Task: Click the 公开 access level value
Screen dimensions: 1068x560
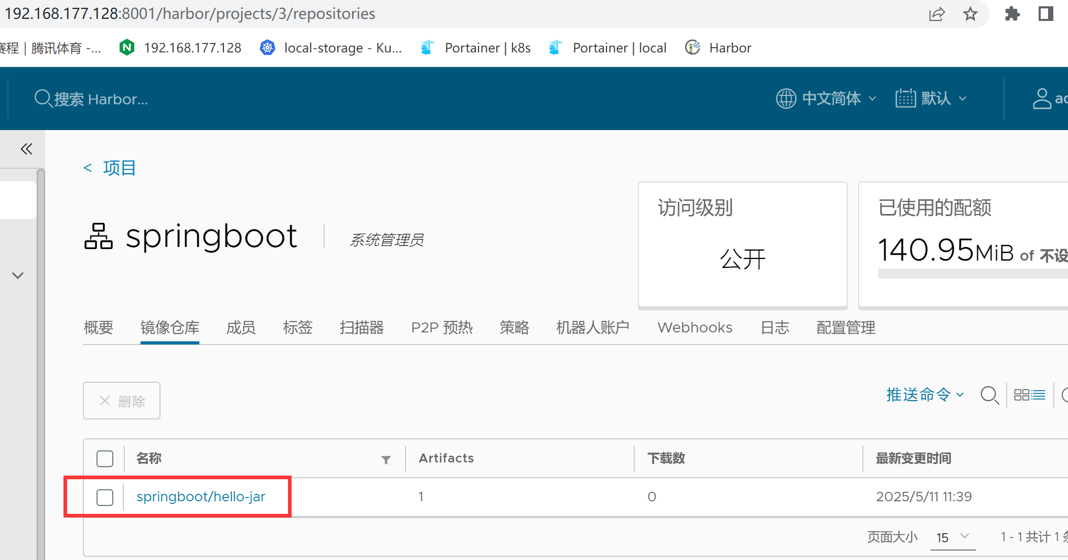Action: click(x=743, y=259)
